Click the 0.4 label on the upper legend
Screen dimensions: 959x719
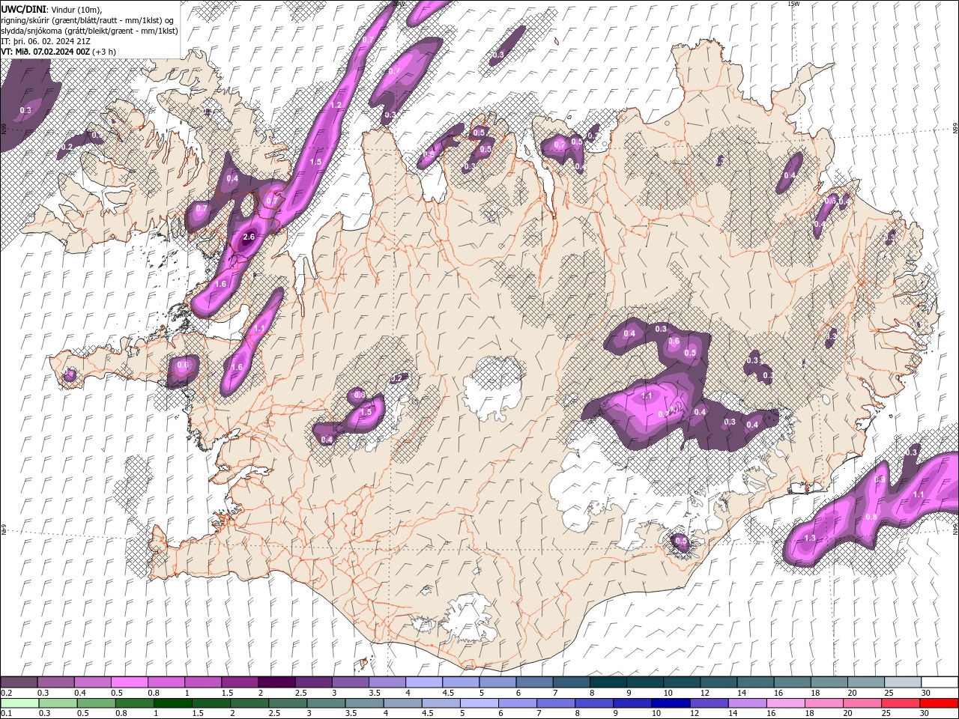[79, 693]
